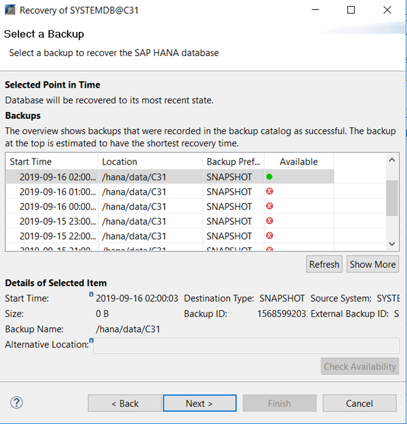Viewport: 407px width, 424px height.
Task: Click the Destination Type value SNAPSHOT
Action: 282,298
